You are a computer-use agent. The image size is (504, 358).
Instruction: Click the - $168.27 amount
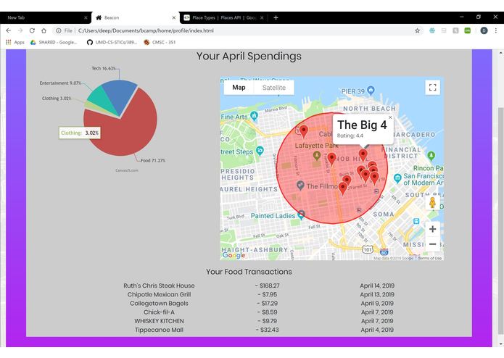267,286
